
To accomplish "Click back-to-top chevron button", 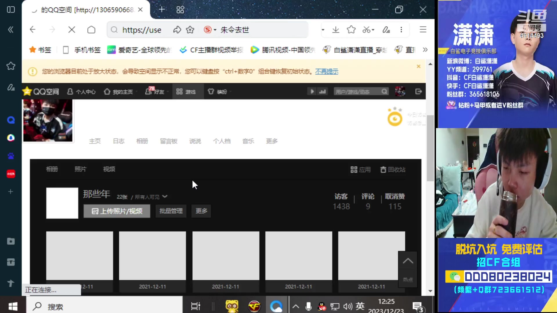I will pyautogui.click(x=408, y=261).
